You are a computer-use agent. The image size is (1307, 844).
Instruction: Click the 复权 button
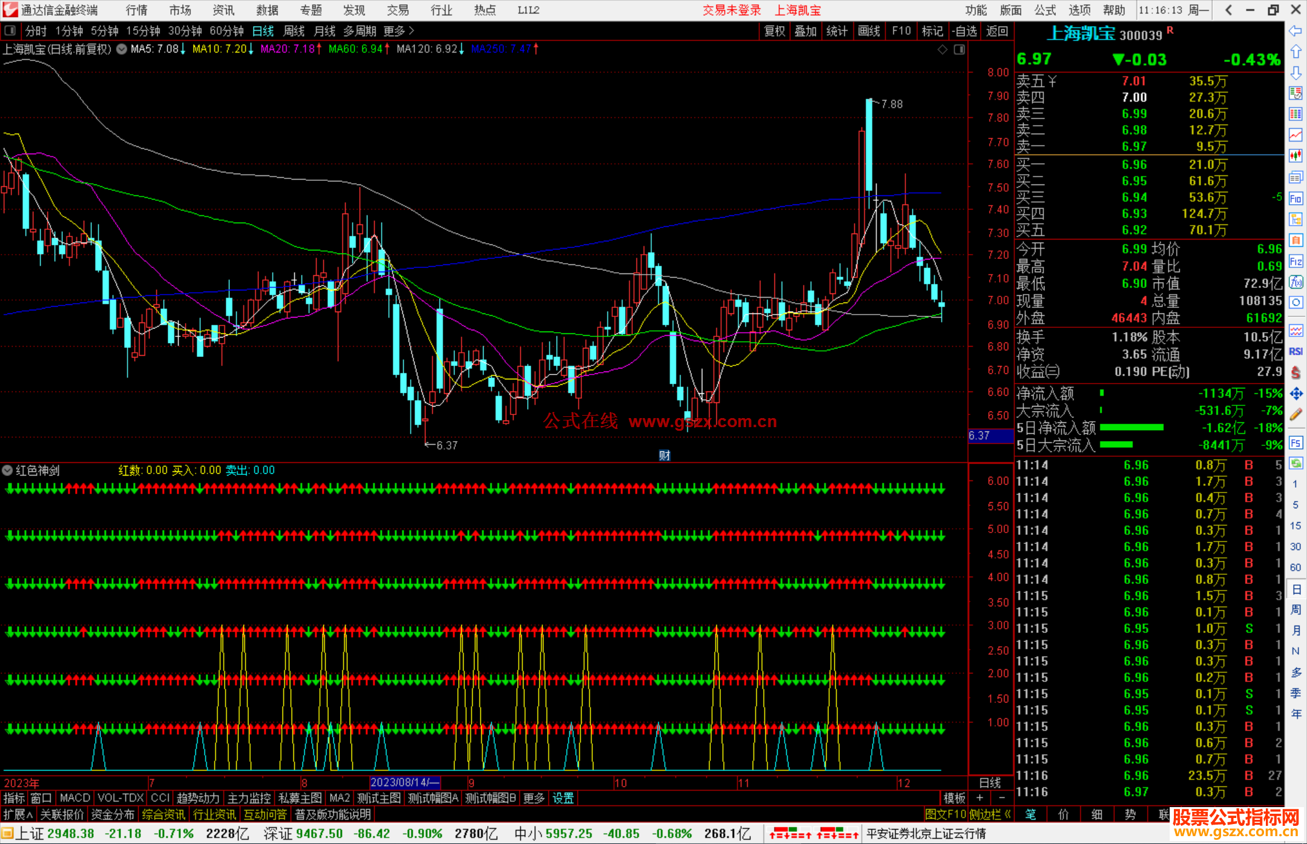(x=775, y=31)
